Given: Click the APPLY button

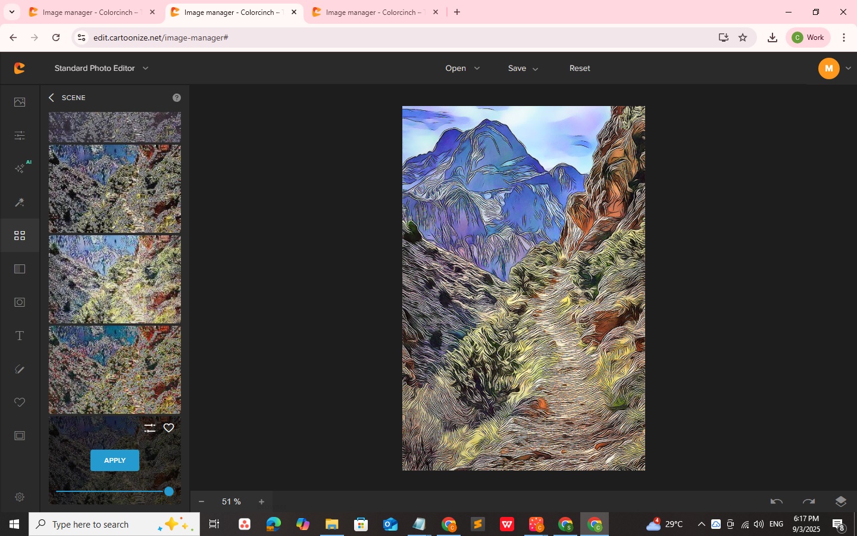Looking at the screenshot, I should pos(115,460).
